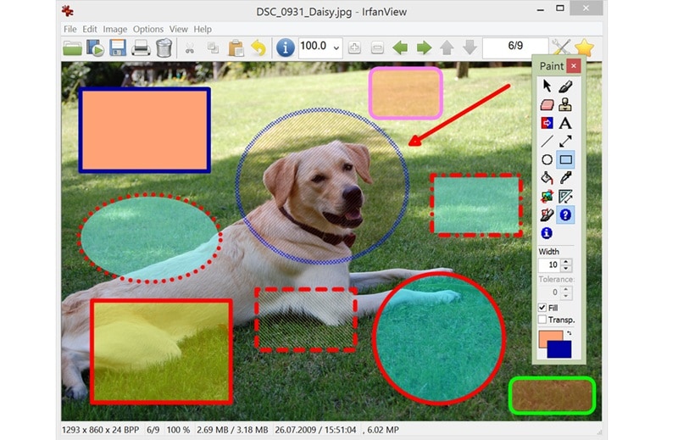Open settings with tools icon
Image resolution: width=678 pixels, height=440 pixels.
pyautogui.click(x=561, y=47)
